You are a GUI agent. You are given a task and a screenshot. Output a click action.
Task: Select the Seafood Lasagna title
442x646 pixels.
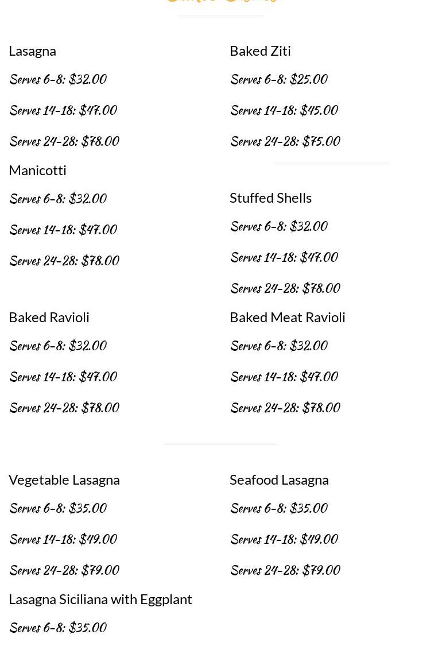[x=279, y=479]
